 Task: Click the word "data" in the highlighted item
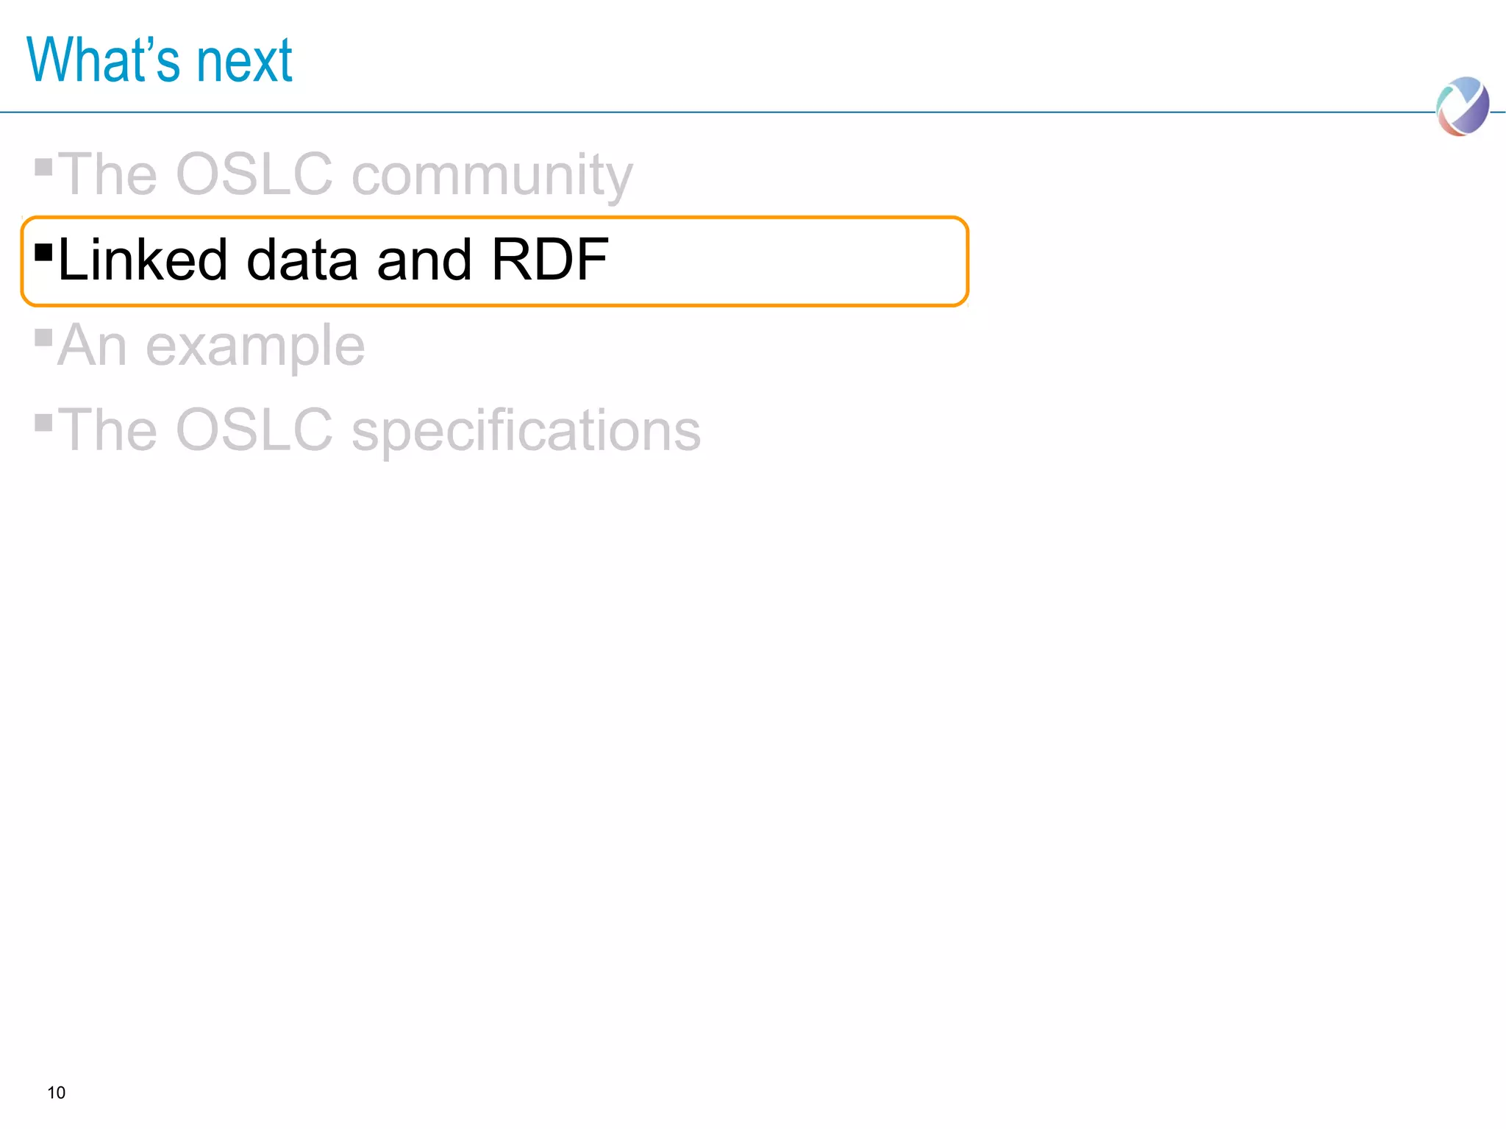302,260
